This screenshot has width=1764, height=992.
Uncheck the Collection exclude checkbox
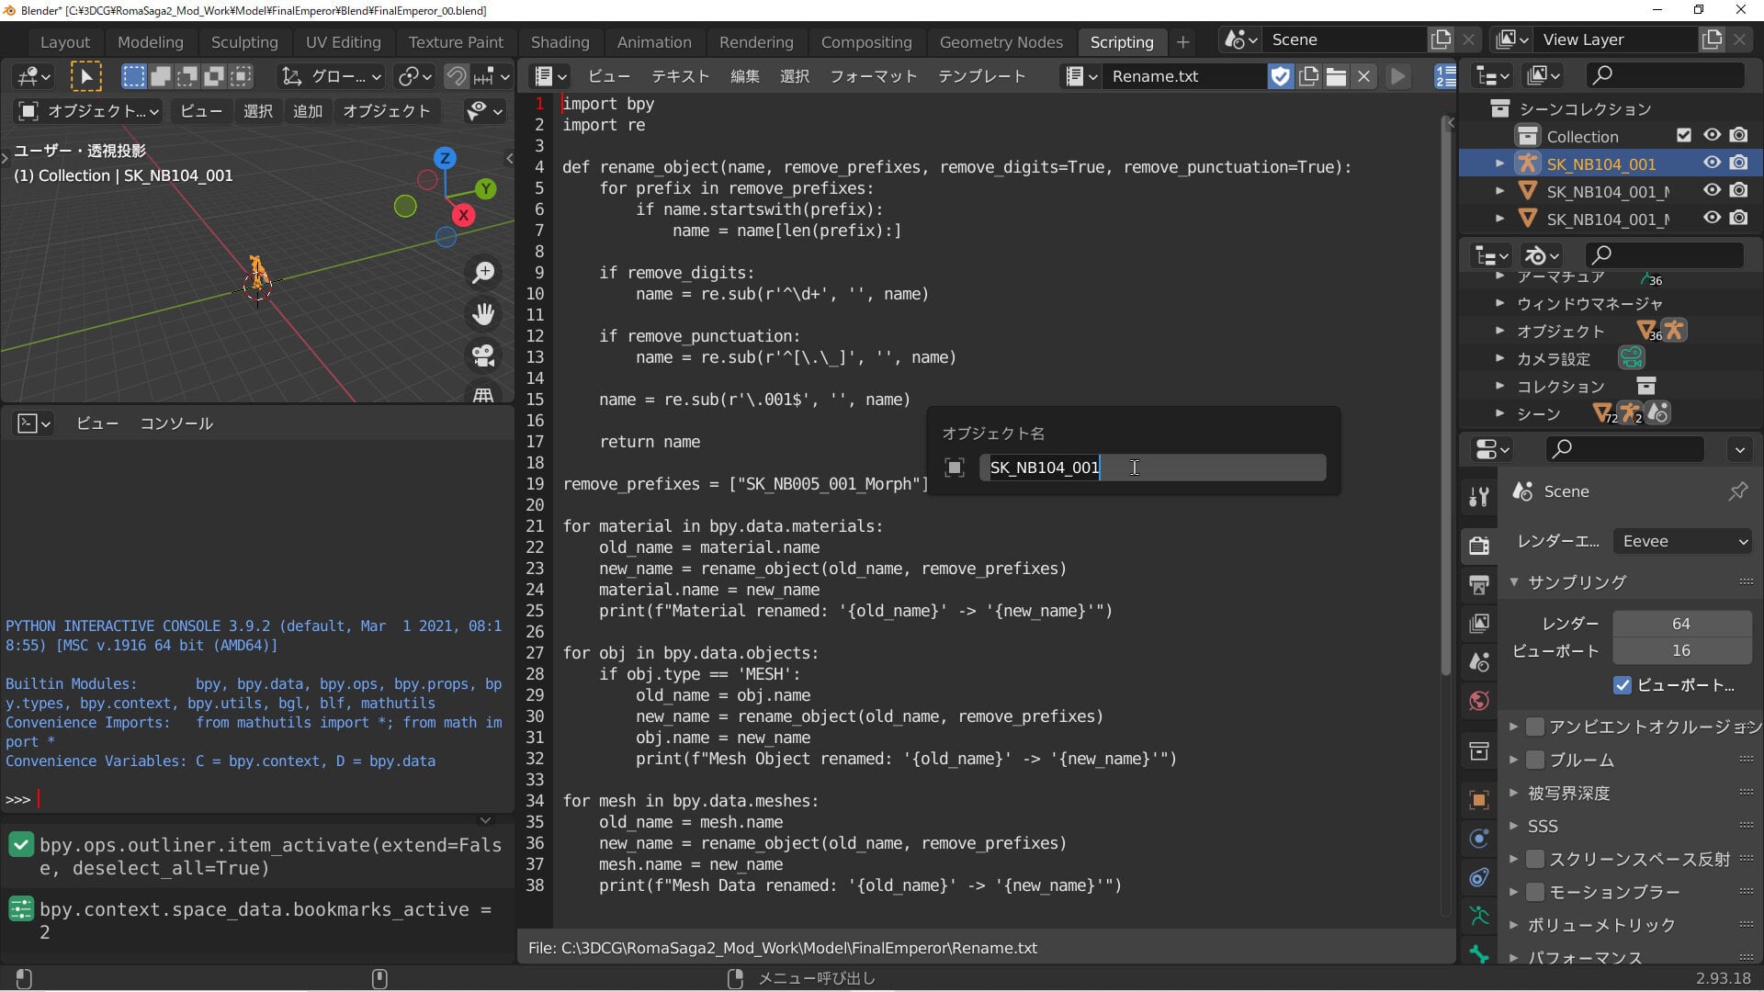1684,135
